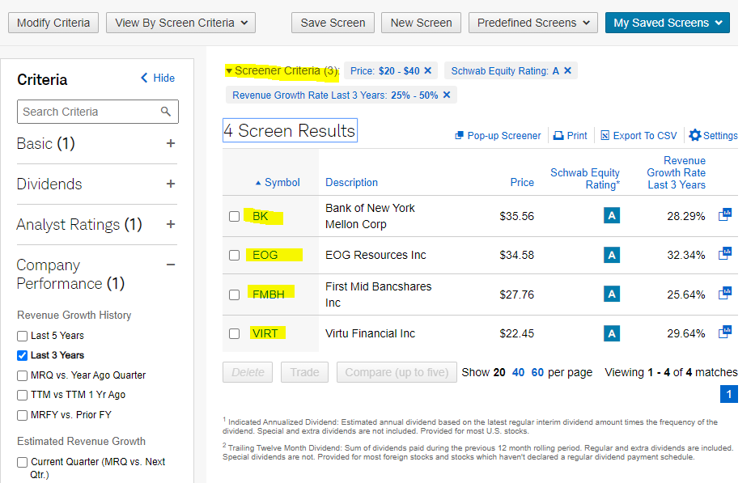Remove the Revenue Growth Rate 25% - 50% criterion
The width and height of the screenshot is (751, 483).
(x=447, y=95)
